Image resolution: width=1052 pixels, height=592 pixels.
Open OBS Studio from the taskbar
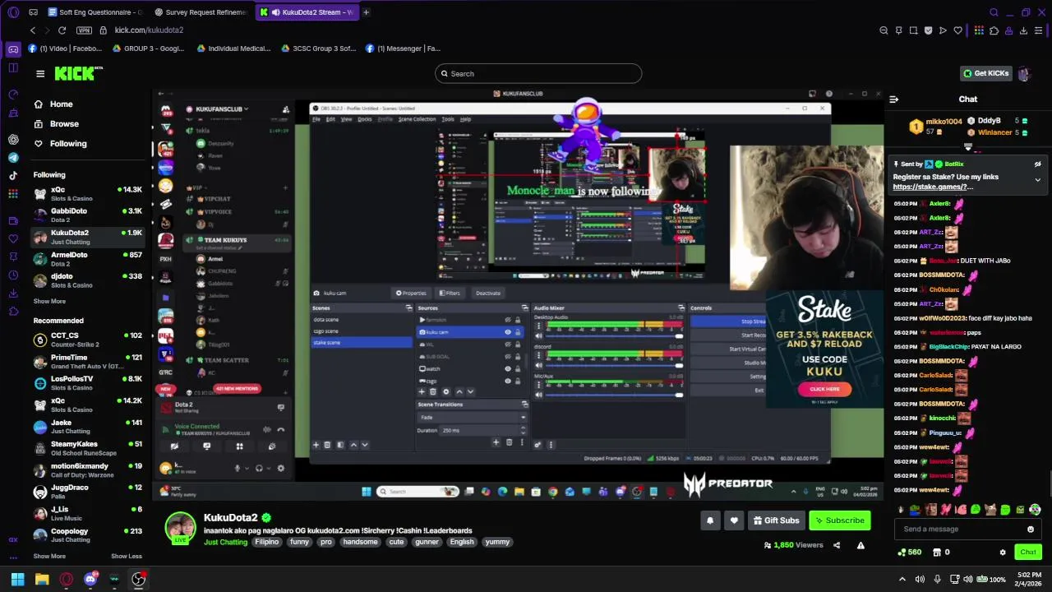[138, 579]
